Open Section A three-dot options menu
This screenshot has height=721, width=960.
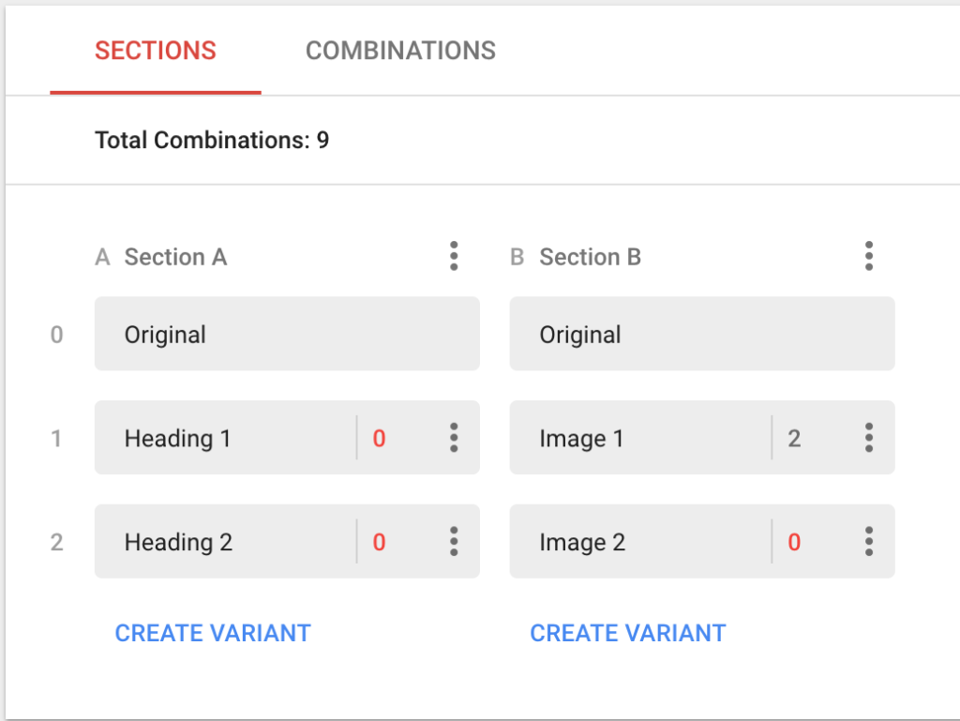click(x=454, y=256)
